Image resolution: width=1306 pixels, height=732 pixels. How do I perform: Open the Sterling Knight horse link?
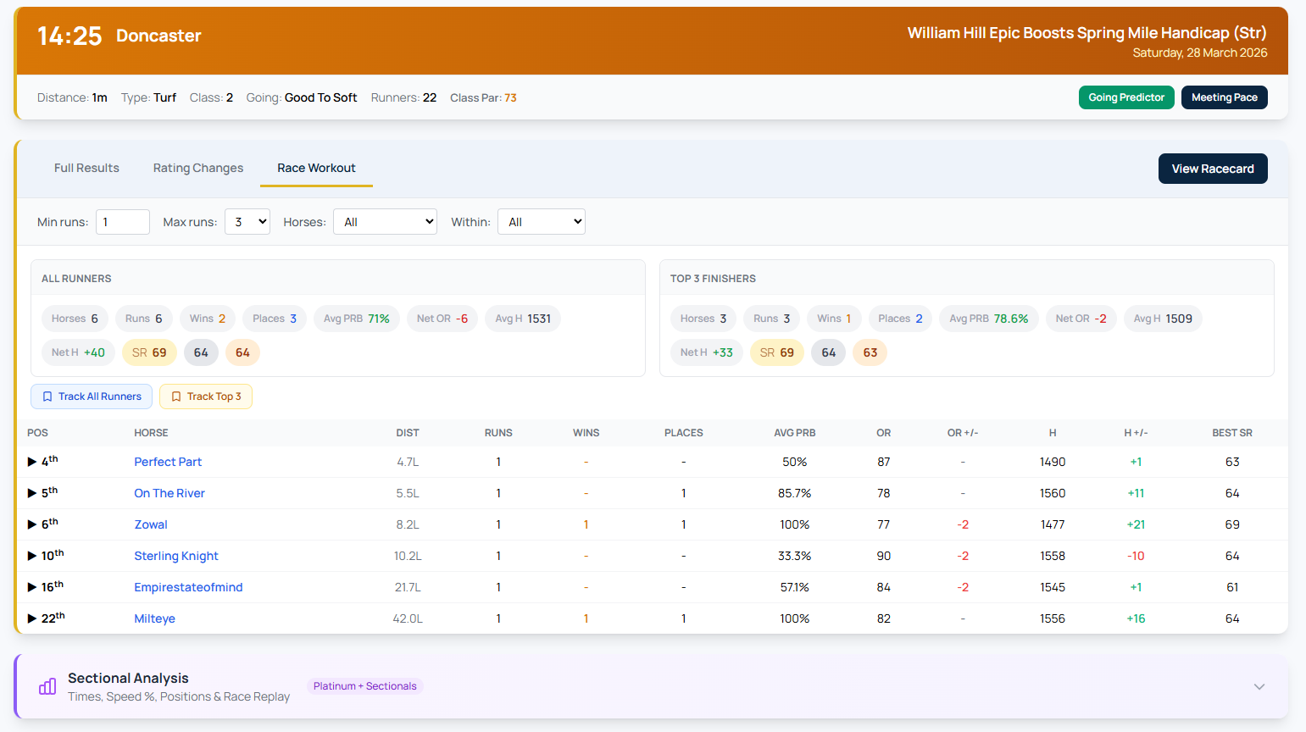[x=176, y=556]
